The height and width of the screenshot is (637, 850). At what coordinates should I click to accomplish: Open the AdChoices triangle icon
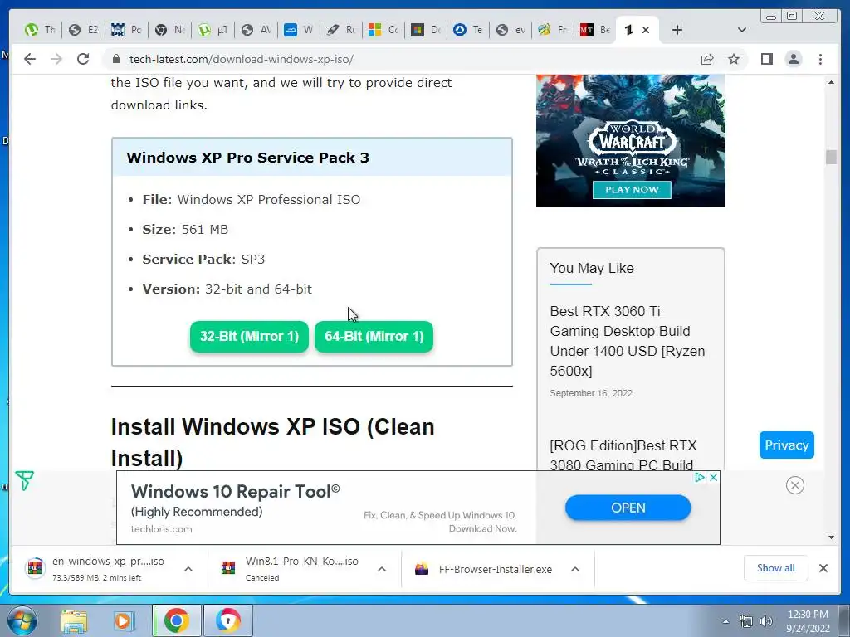point(700,477)
